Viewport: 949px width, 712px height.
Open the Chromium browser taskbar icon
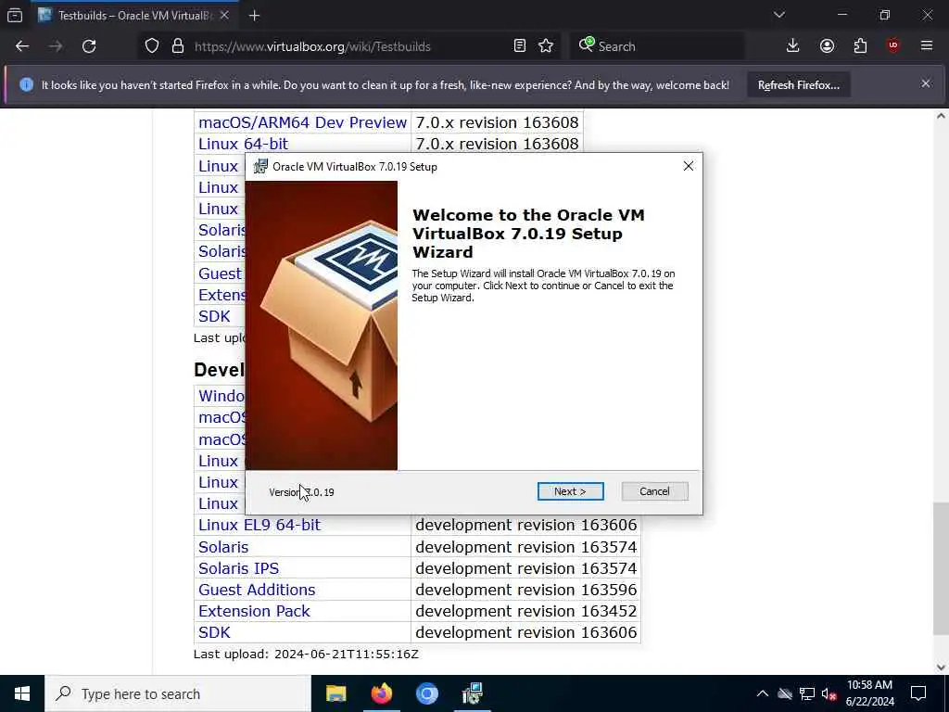click(426, 693)
